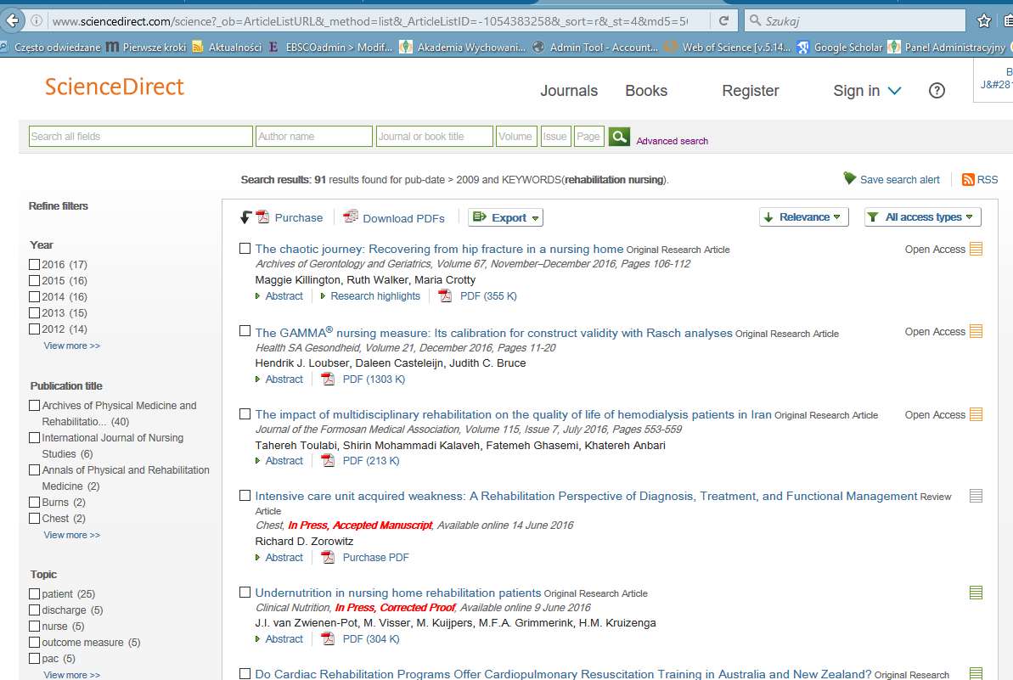1013x680 pixels.
Task: Show more Publication title filters via View more
Action: click(71, 535)
